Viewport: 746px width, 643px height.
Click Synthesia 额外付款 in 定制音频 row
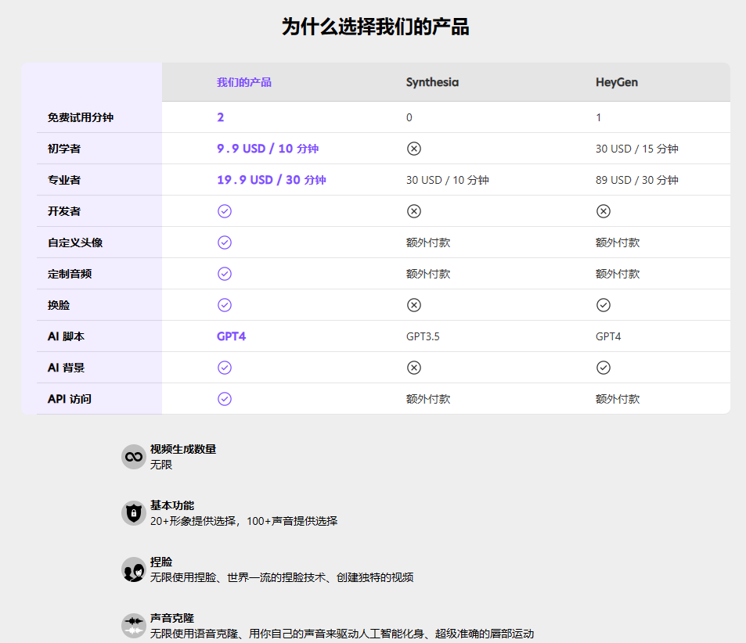pos(428,274)
